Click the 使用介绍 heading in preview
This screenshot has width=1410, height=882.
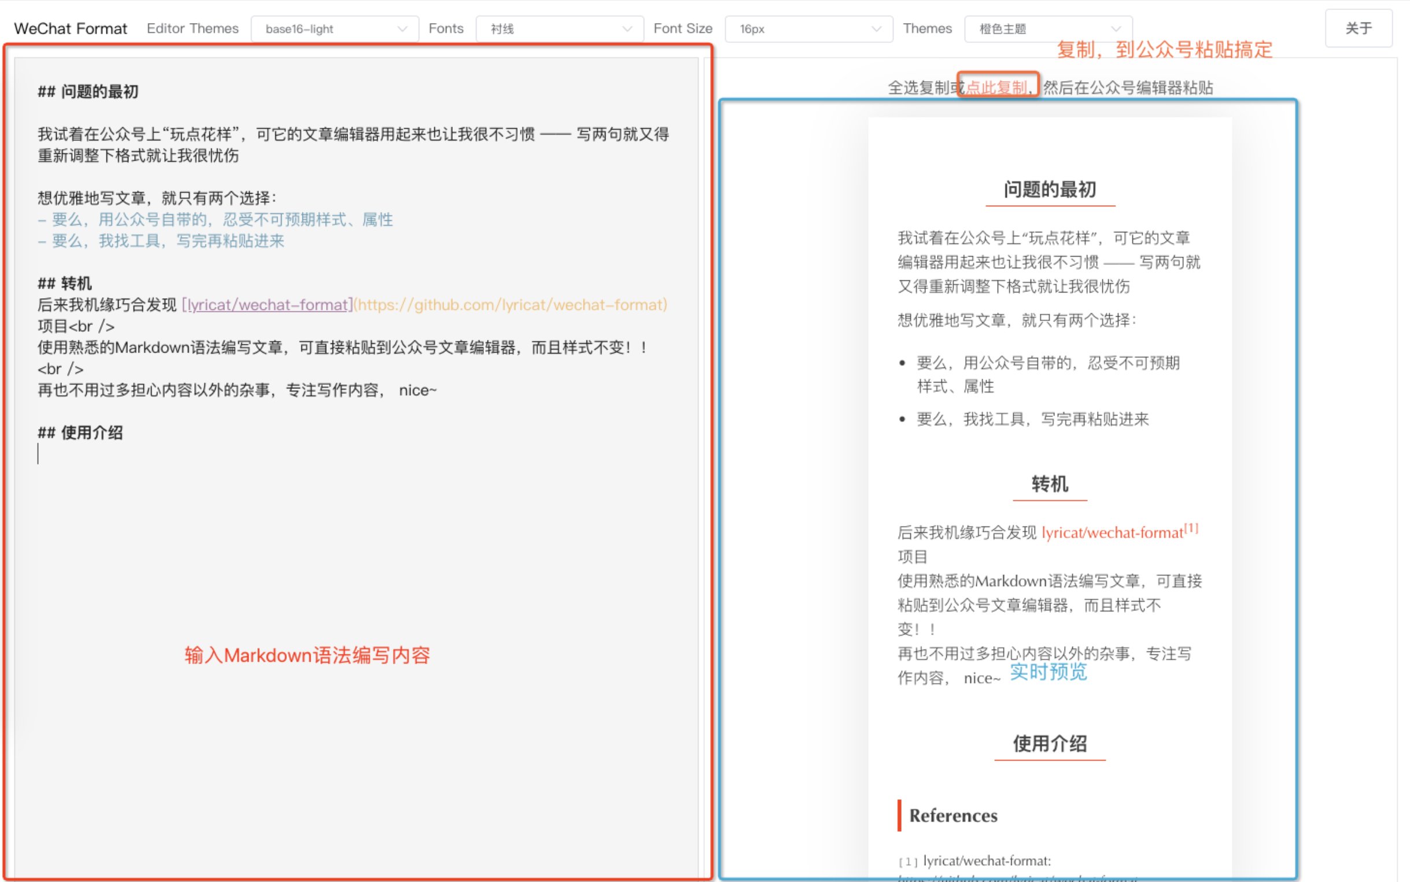pyautogui.click(x=1049, y=744)
